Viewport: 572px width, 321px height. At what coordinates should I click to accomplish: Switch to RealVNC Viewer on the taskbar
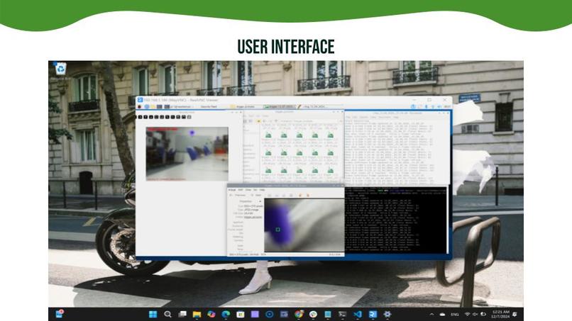tap(373, 314)
